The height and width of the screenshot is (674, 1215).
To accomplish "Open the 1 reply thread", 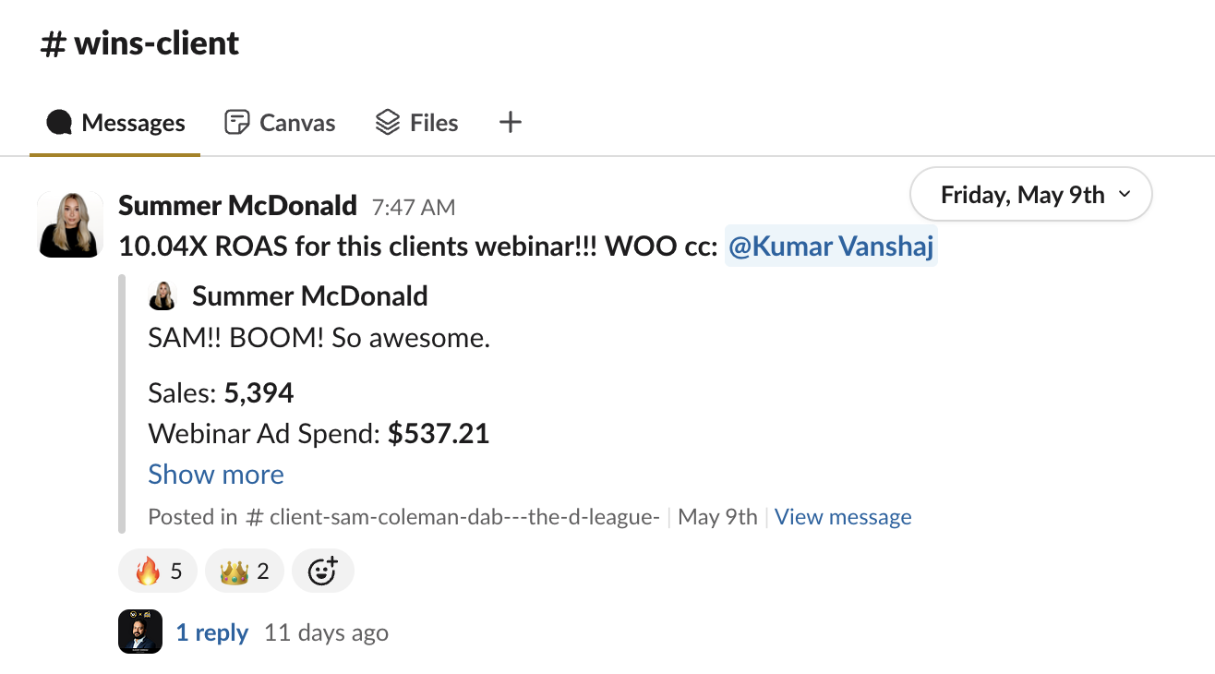I will (211, 632).
